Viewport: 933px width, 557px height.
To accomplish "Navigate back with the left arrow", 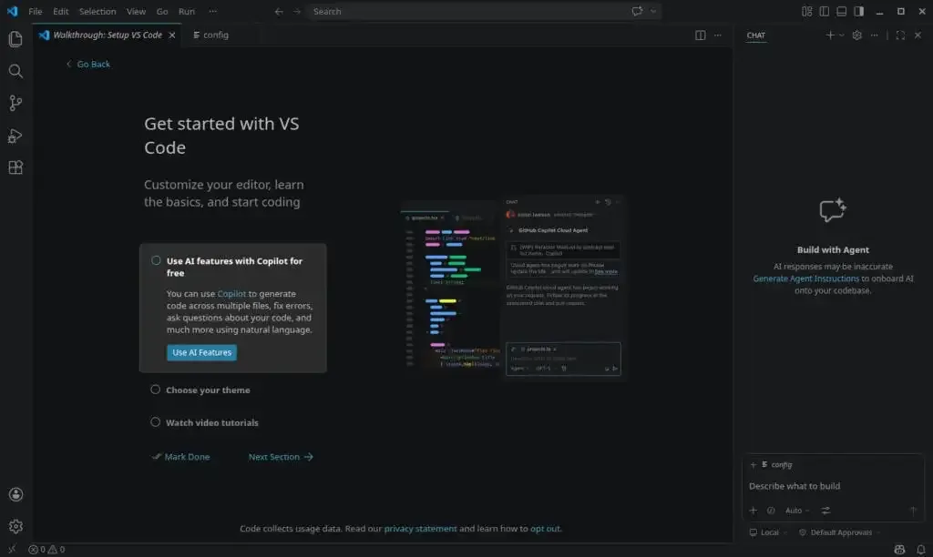I will 279,11.
